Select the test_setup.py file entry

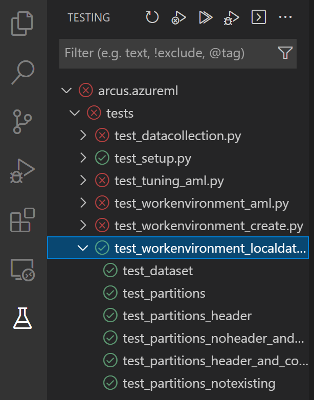point(152,158)
